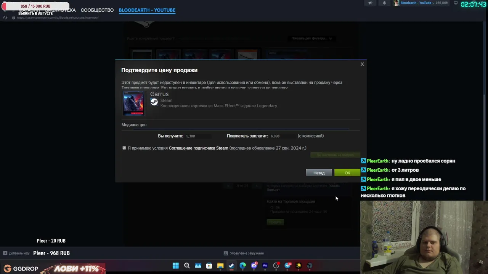Open the Соглашение подписчика Steam link
Screen dimensions: 488x274
198,148
